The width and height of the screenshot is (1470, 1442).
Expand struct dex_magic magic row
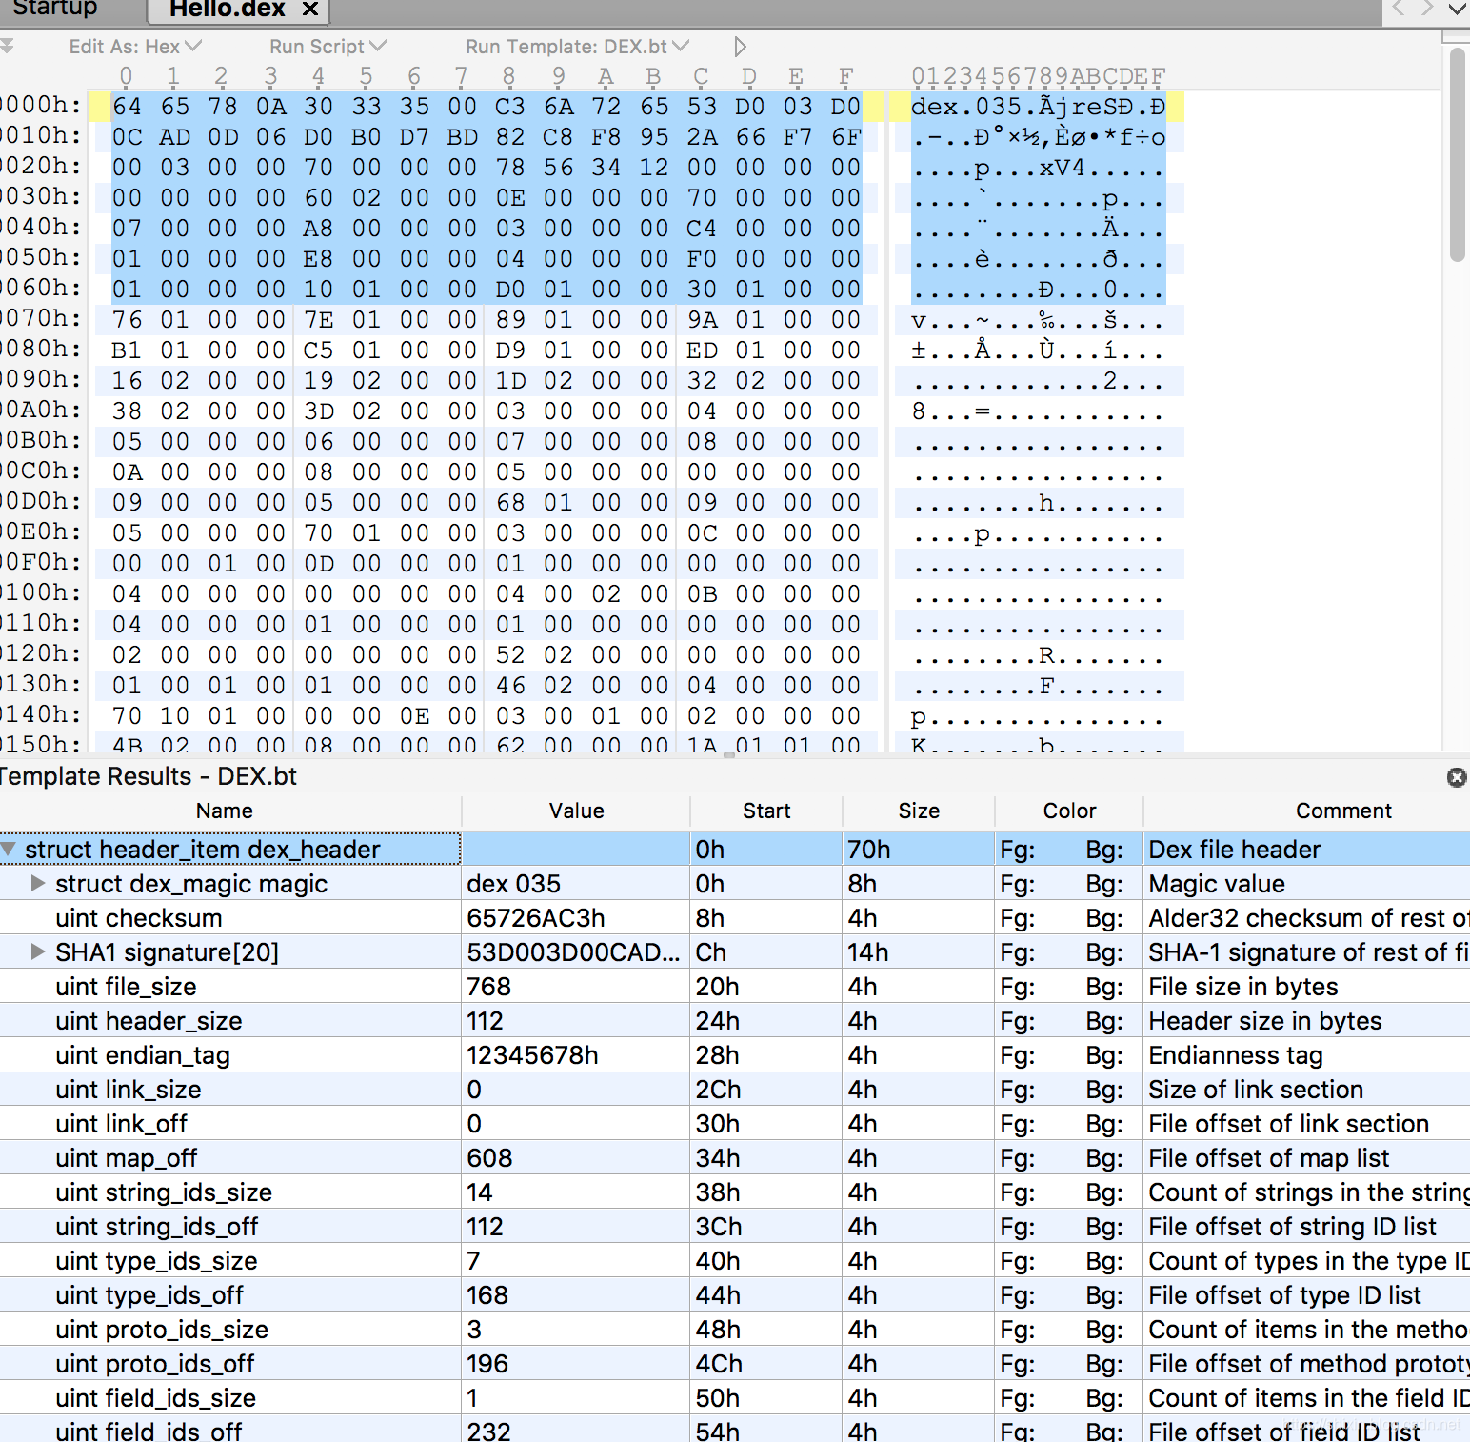click(x=38, y=883)
